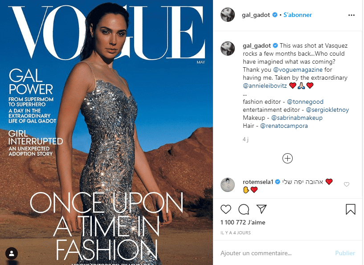The width and height of the screenshot is (364, 265).
Task: Load more comments with the plus circle
Action: [x=287, y=159]
